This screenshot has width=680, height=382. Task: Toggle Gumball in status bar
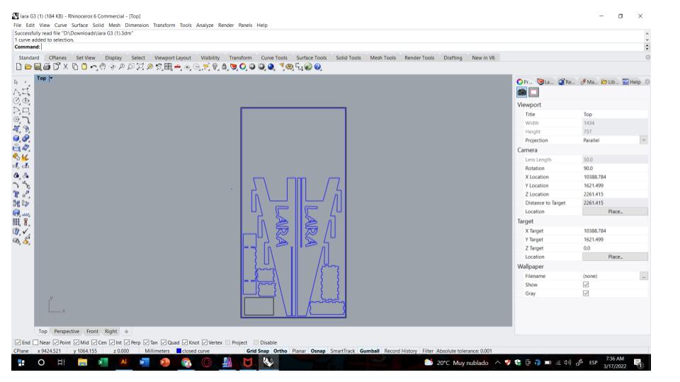(x=369, y=351)
